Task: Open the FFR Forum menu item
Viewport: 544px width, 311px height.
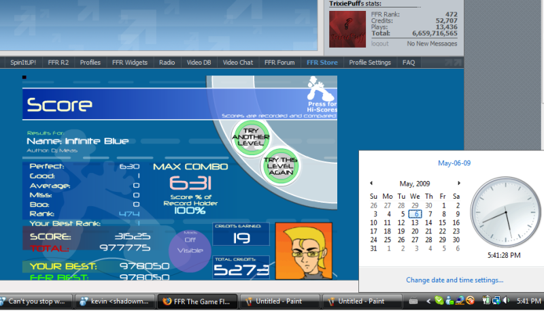Action: (x=279, y=63)
